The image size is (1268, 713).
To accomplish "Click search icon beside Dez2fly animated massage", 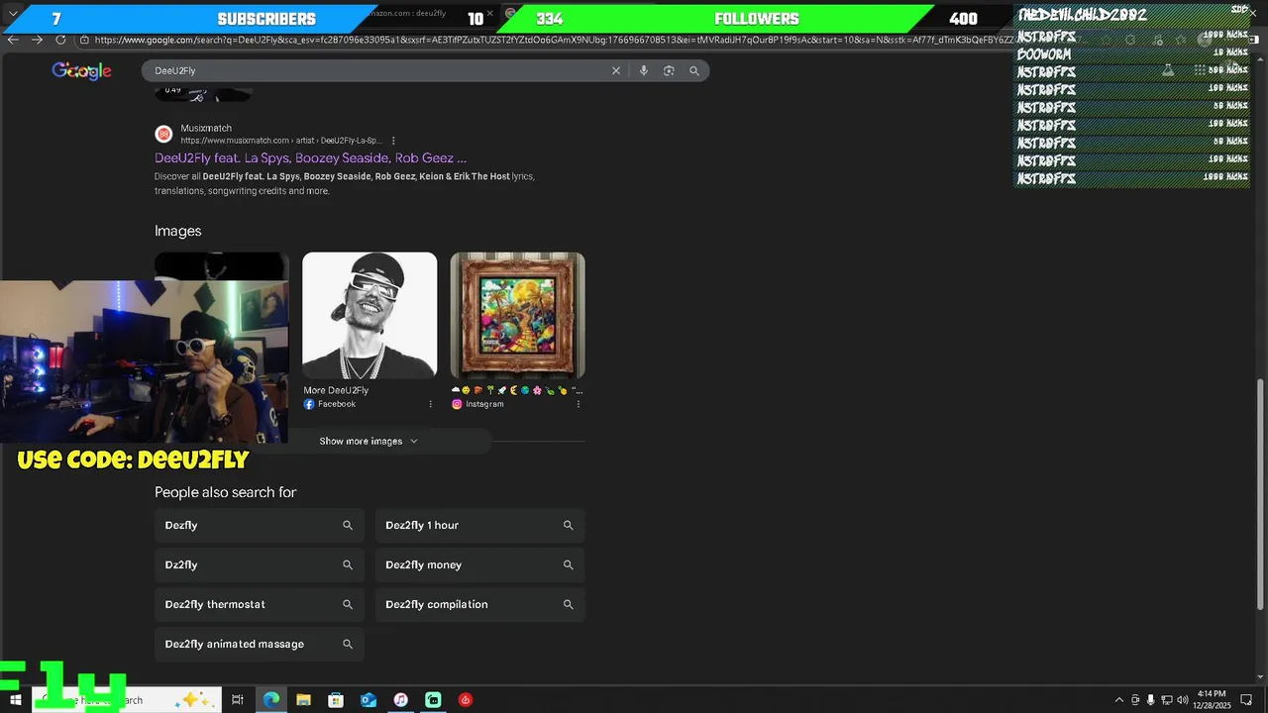I will [x=348, y=644].
